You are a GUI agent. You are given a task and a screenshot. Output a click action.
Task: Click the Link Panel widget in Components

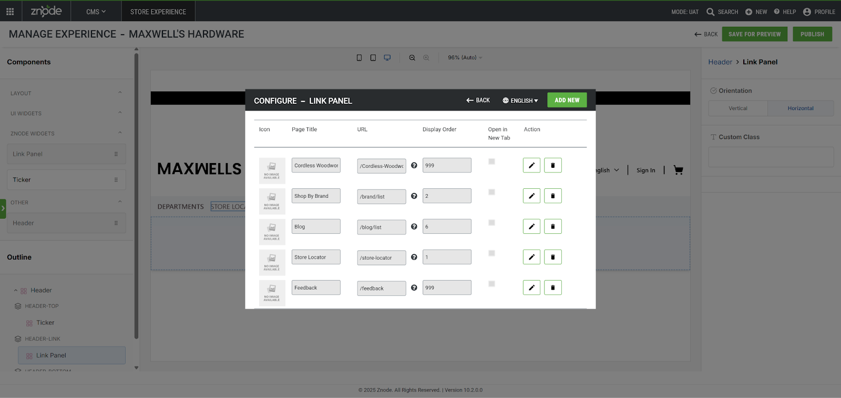(x=66, y=154)
